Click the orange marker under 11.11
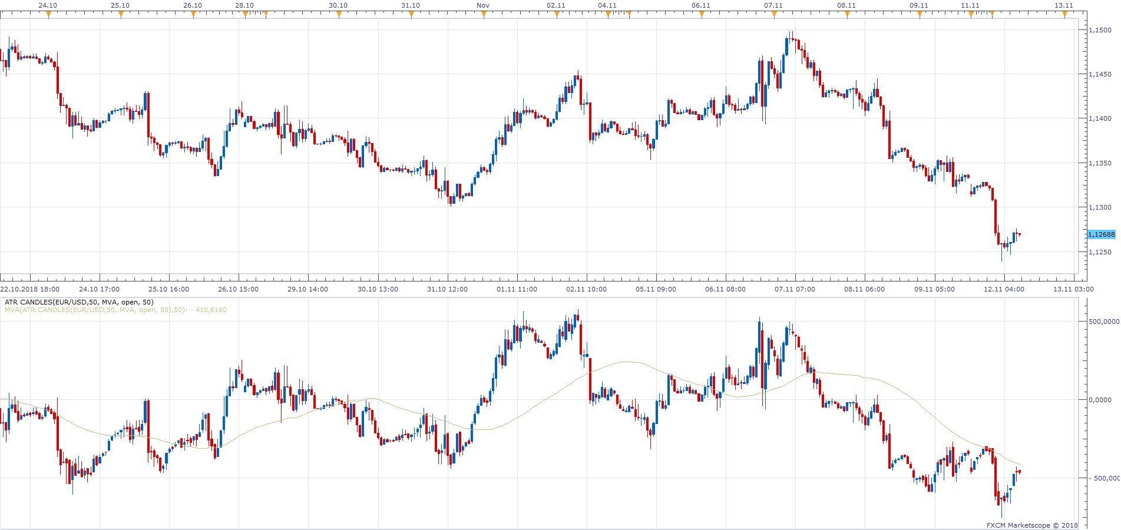Viewport: 1121px width, 530px height. [971, 15]
